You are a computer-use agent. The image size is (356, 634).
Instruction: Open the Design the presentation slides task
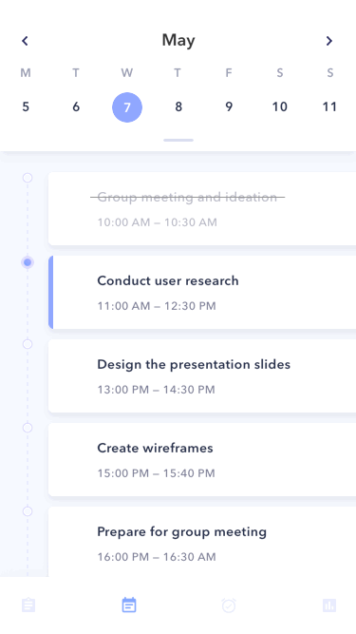point(202,376)
